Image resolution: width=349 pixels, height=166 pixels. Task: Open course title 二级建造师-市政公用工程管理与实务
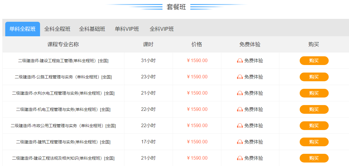point(63,126)
